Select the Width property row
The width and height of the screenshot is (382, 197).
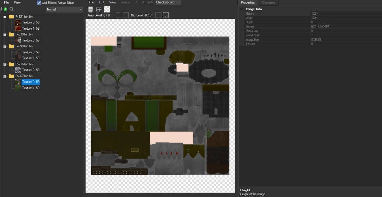coord(313,18)
